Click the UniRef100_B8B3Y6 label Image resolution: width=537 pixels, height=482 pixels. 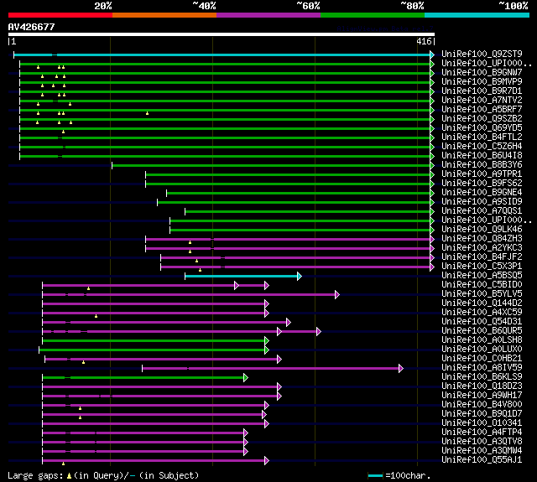point(482,165)
